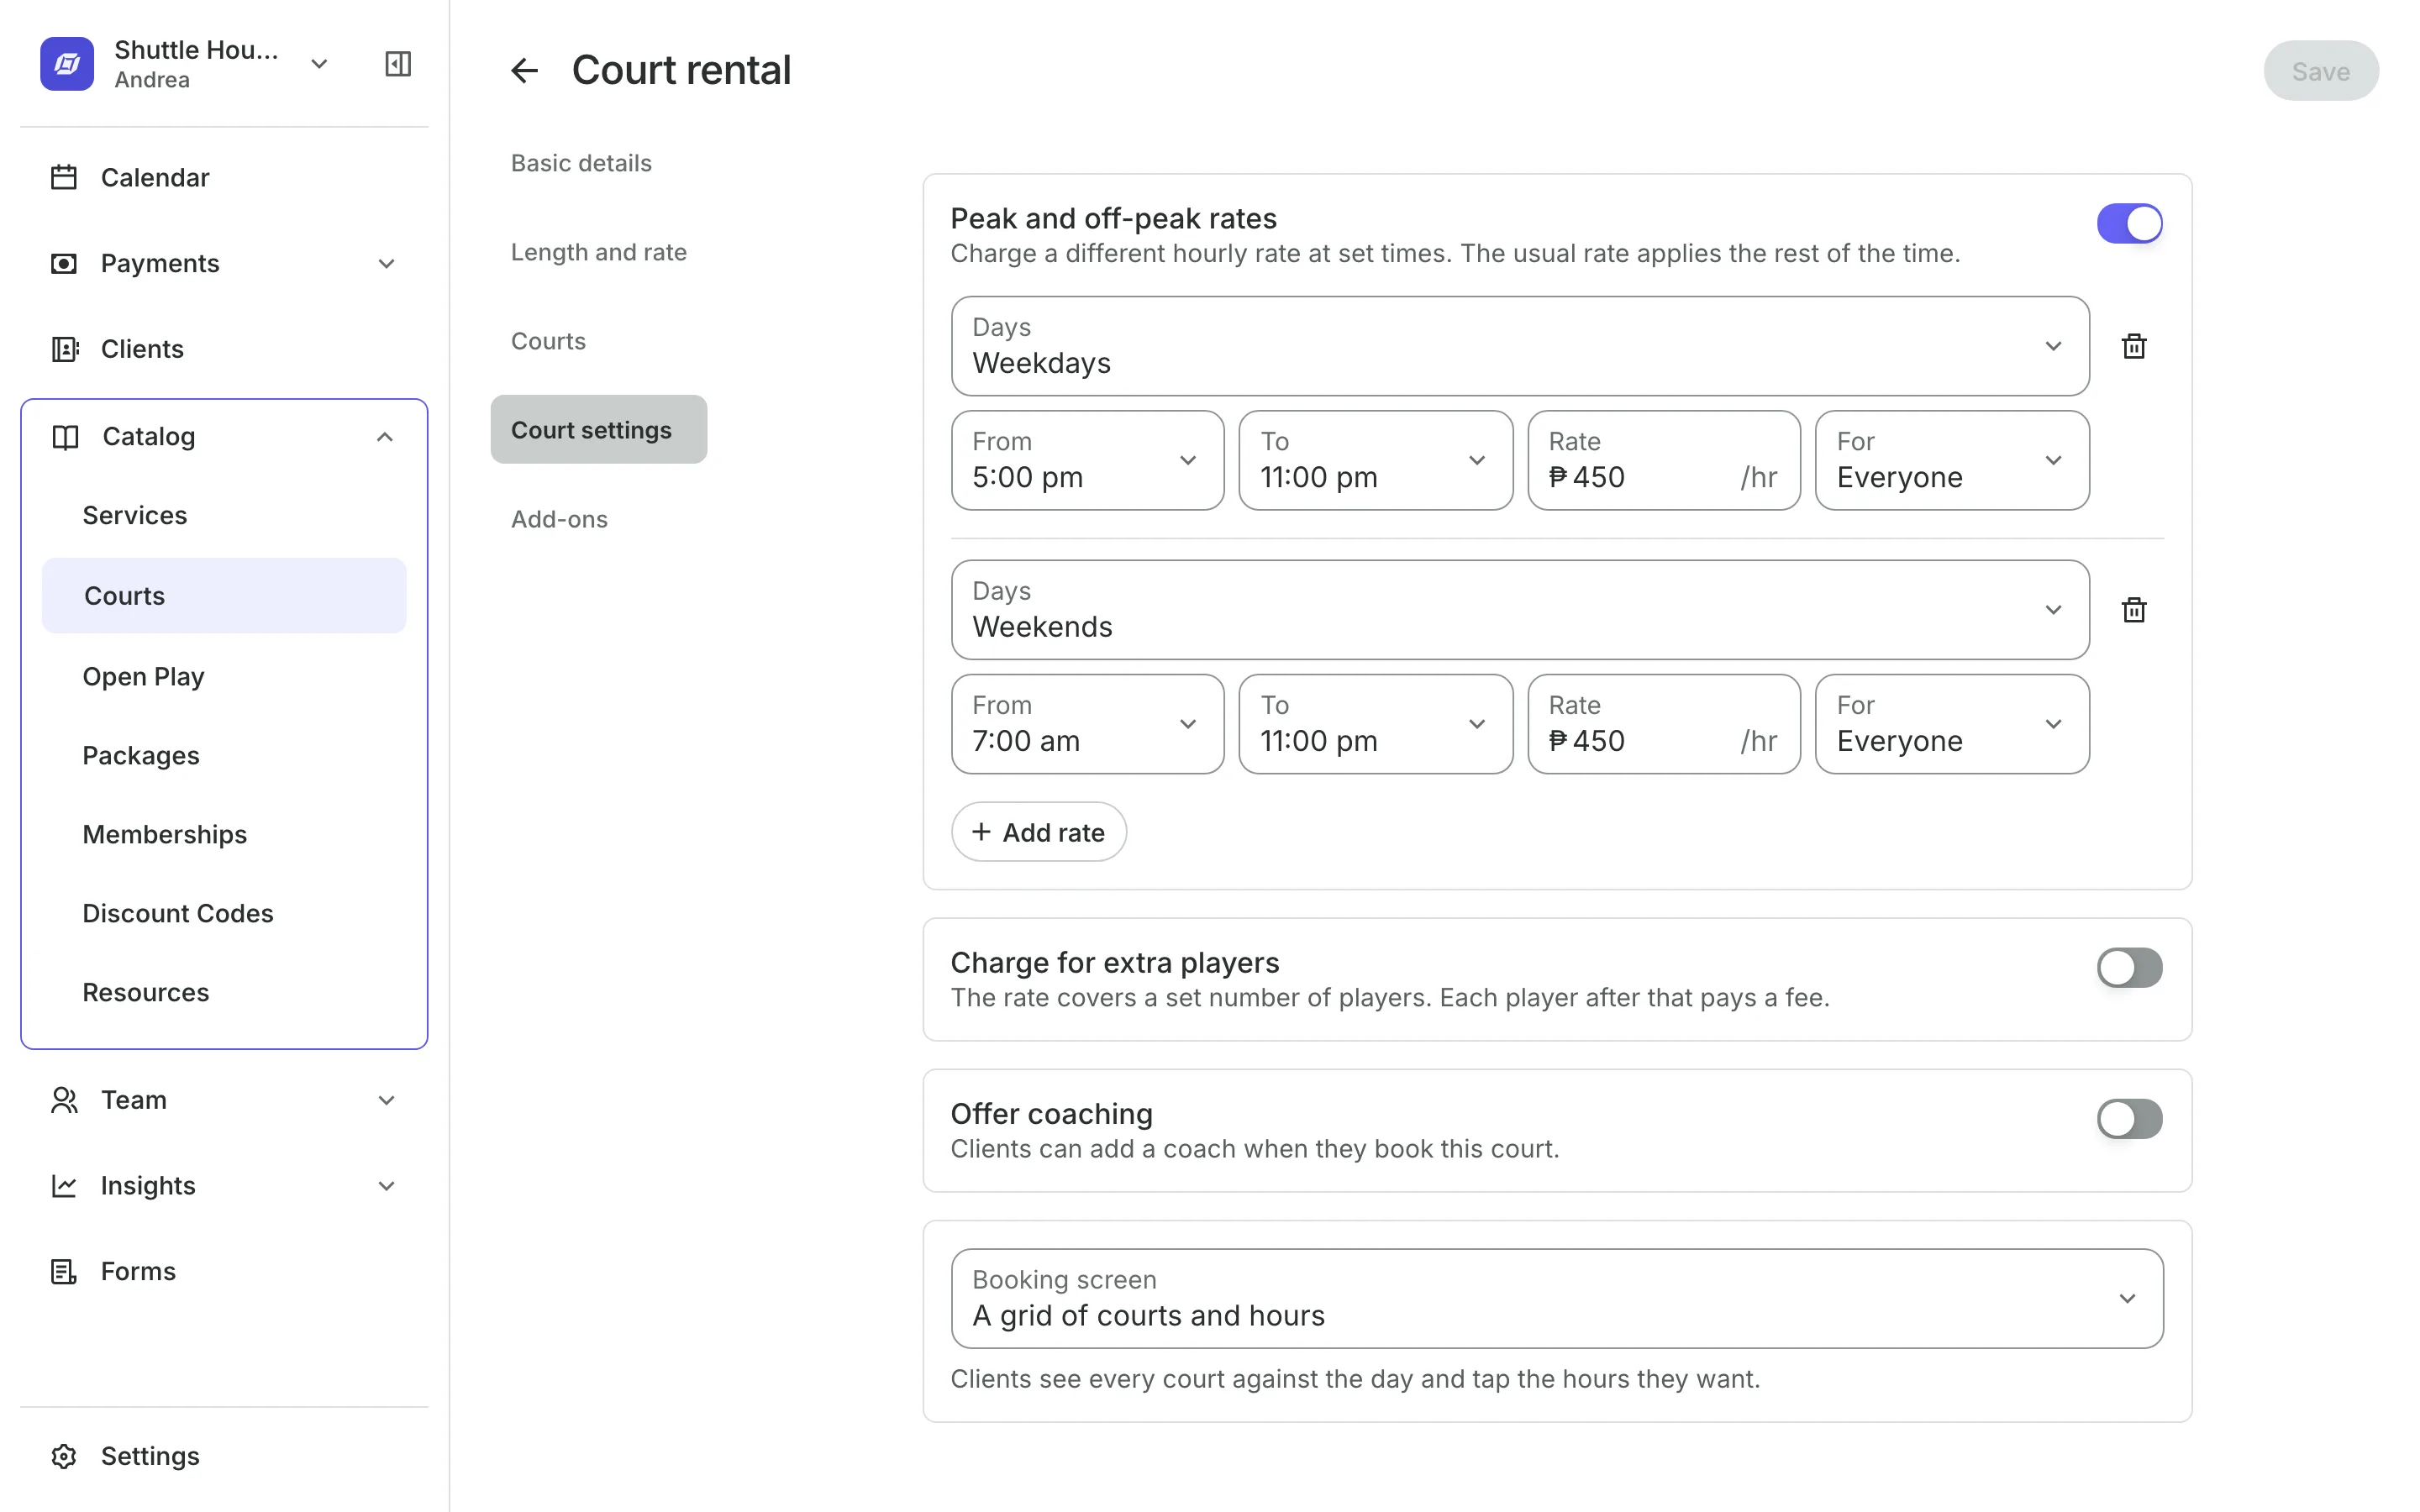The height and width of the screenshot is (1512, 2420).
Task: Click the Settings gear icon
Action: (64, 1457)
